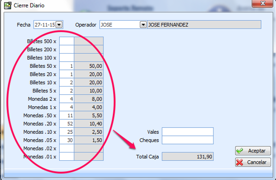Screen dimensions: 276x180
Task: Click the Vales input field
Action: tap(188, 132)
